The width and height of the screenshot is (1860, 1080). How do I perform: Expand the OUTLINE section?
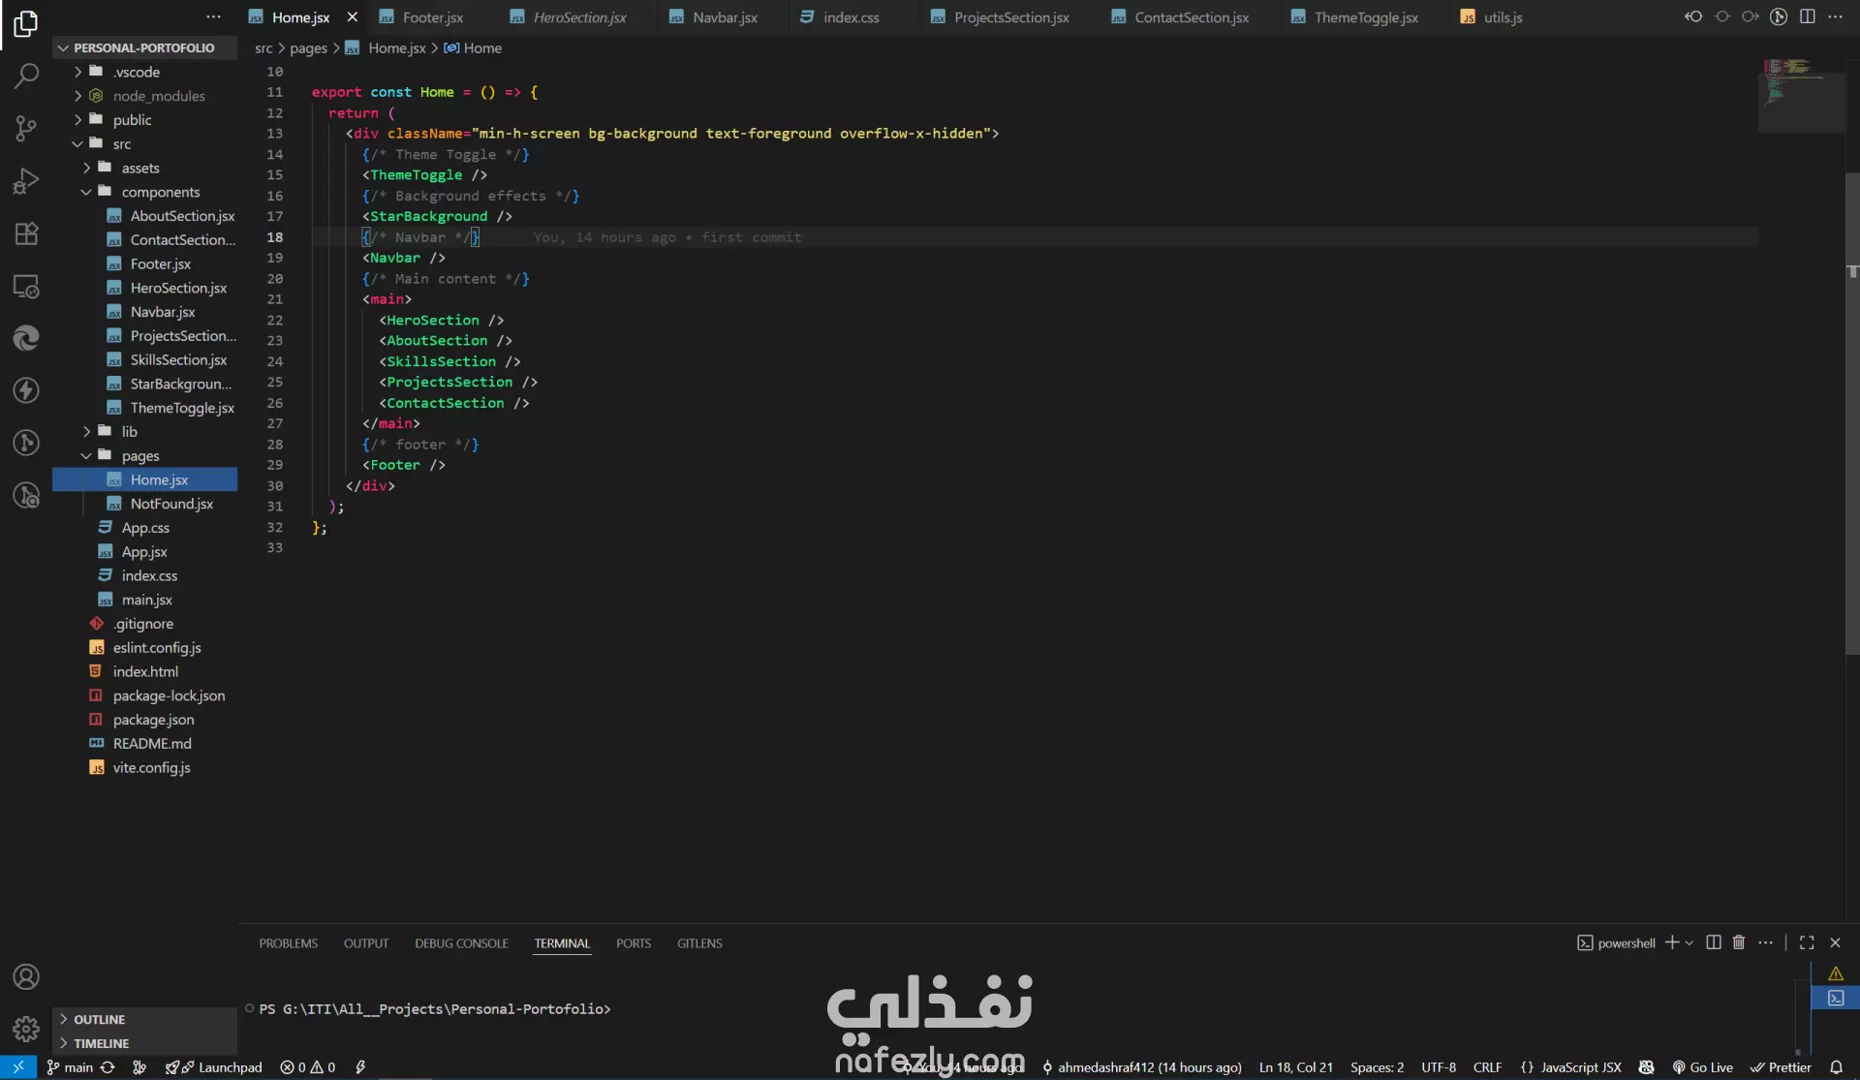(99, 1019)
